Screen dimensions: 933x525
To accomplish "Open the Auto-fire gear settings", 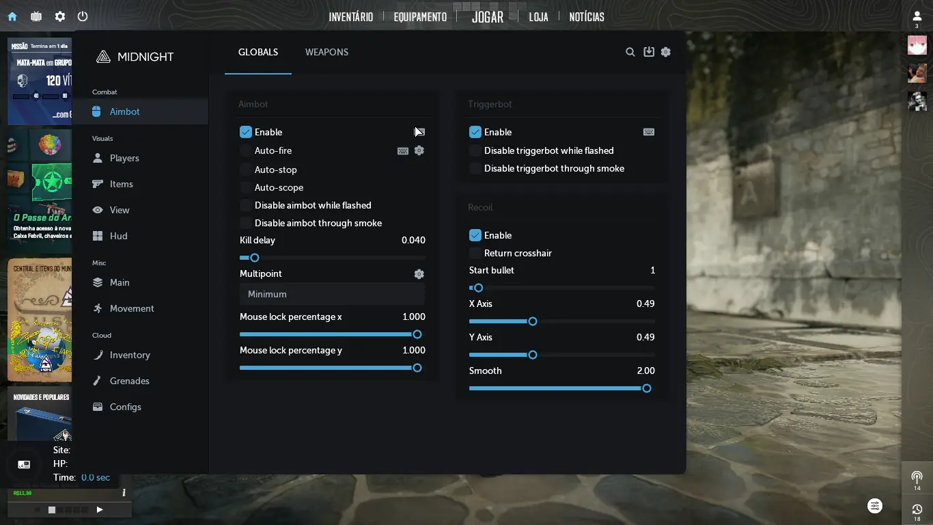I will point(419,150).
